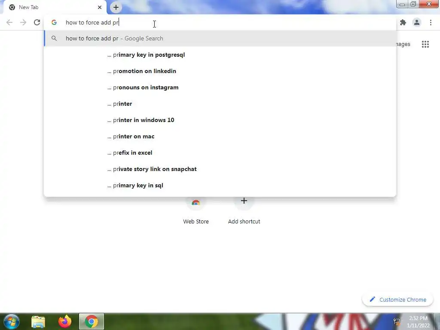Screen dimensions: 440x330
Task: Choose suggestion 'primary key in sql'
Action: (220, 185)
